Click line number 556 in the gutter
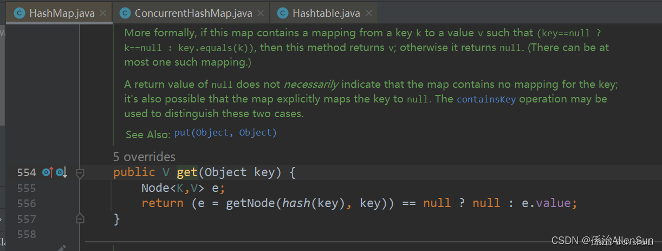The width and height of the screenshot is (662, 251). (x=27, y=203)
